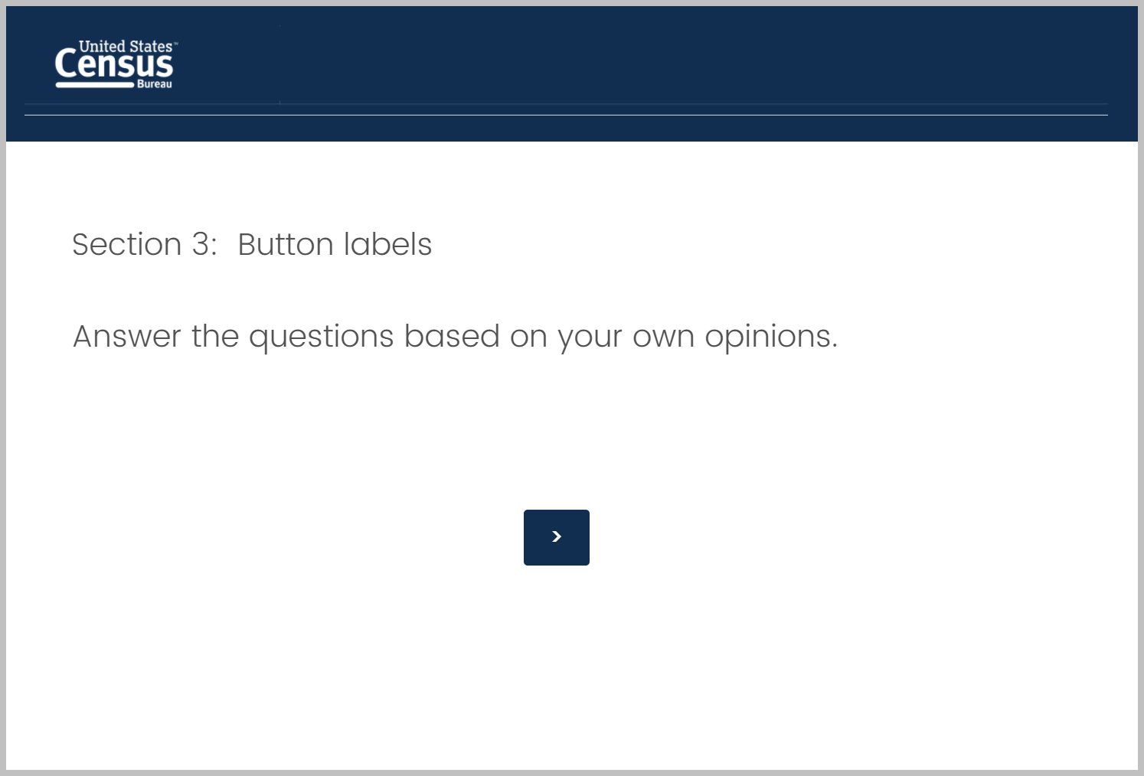Click "United States" text in the logo
The width and height of the screenshot is (1144, 776).
click(x=126, y=47)
